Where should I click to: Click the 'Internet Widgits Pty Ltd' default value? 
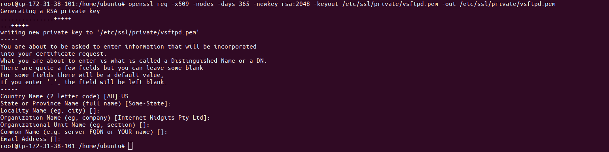click(x=161, y=118)
